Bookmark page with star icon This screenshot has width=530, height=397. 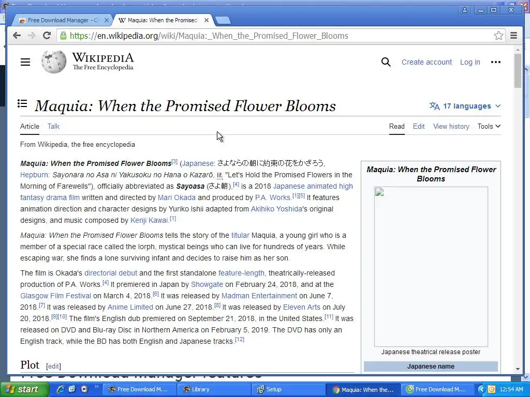click(498, 36)
